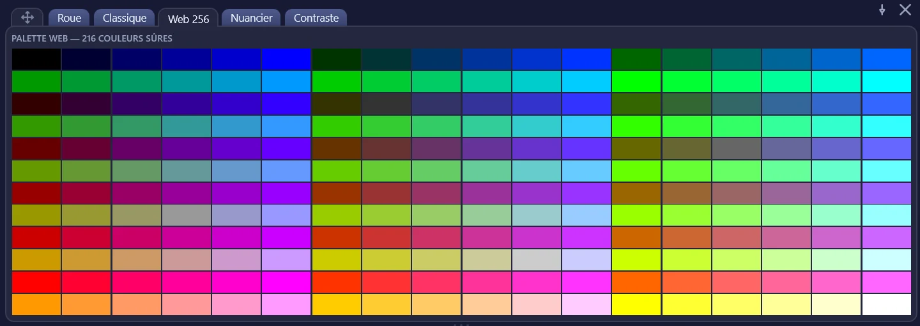Choose the red-orange #FF3300 swatch
This screenshot has width=920, height=326.
[337, 283]
